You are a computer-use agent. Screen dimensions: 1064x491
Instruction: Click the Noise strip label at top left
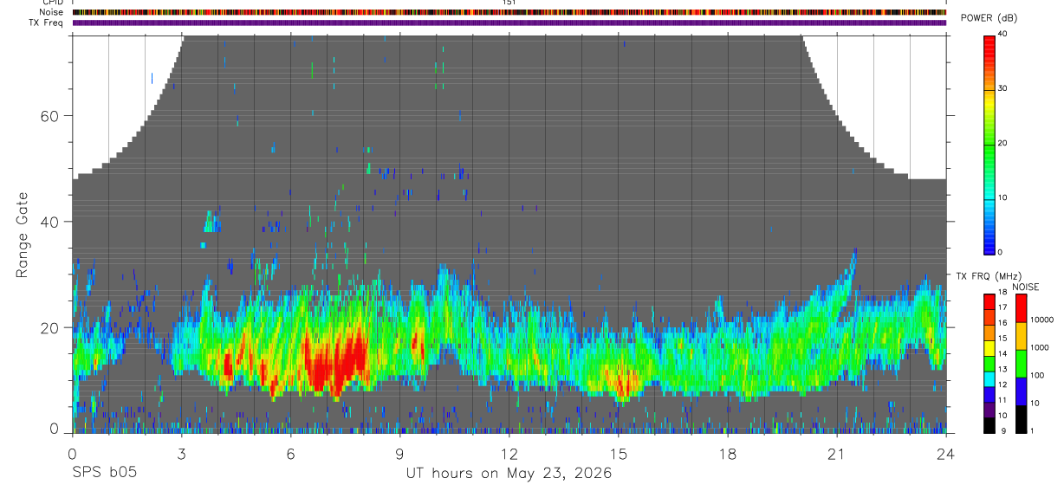51,12
